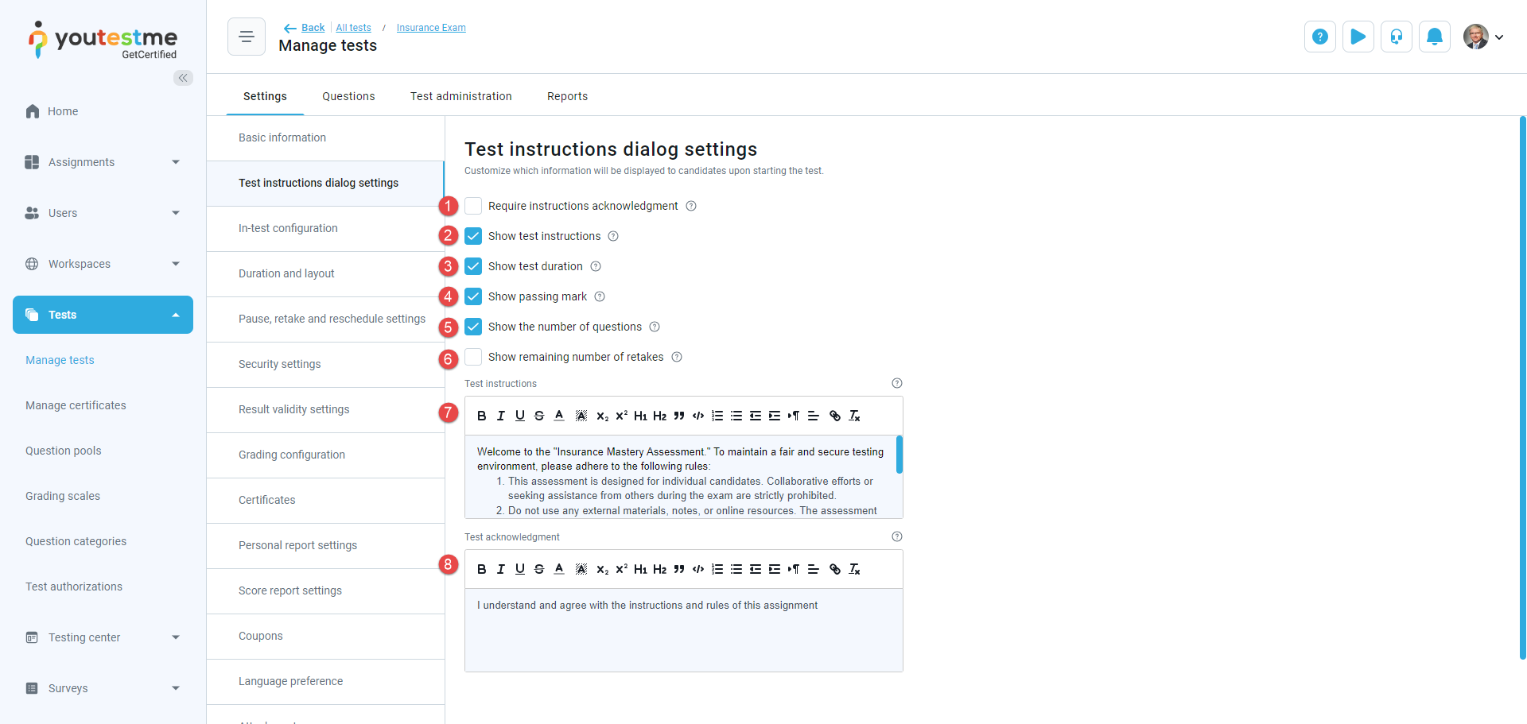Go Back using the header link
This screenshot has width=1527, height=724.
coord(305,28)
